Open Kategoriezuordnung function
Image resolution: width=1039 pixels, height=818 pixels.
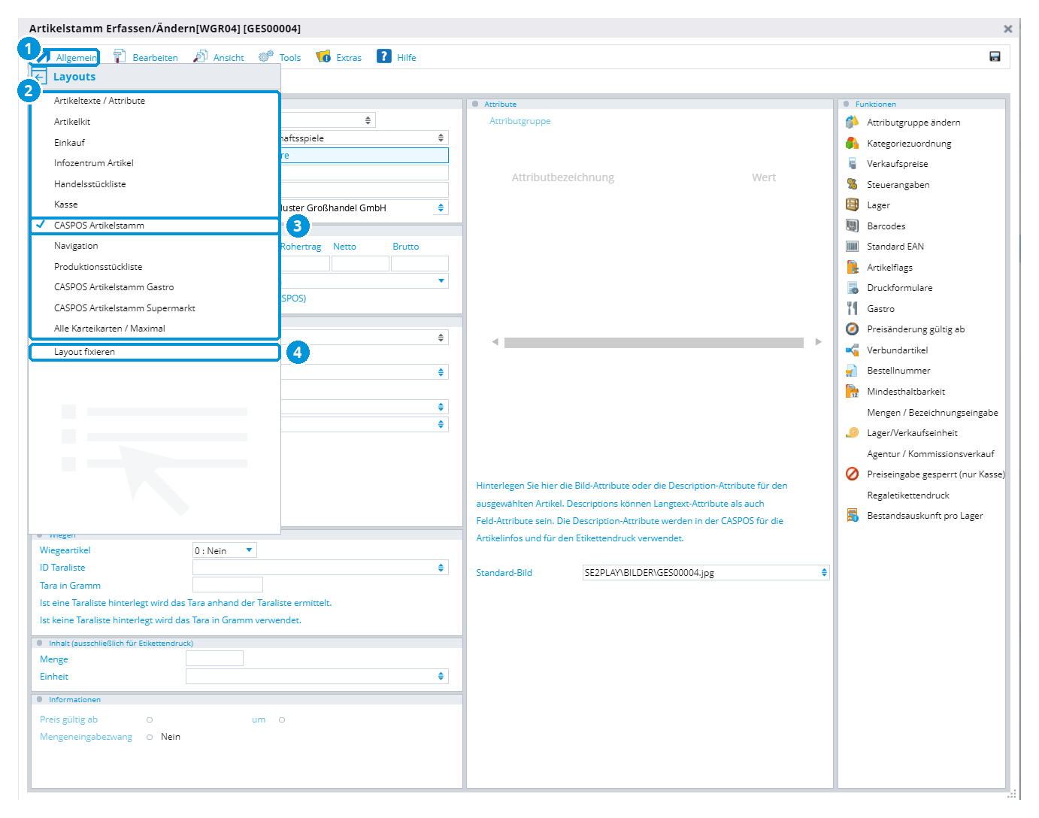tap(909, 144)
